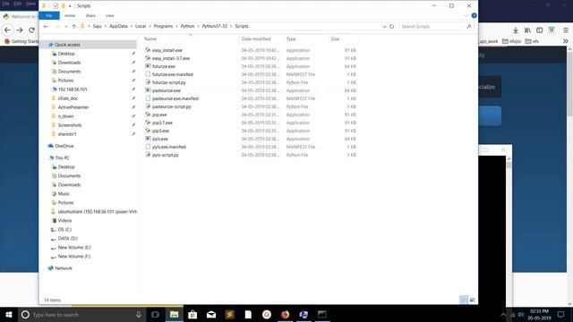The width and height of the screenshot is (573, 322).
Task: Select the easy_install-3.7.exe file
Action: [x=171, y=58]
